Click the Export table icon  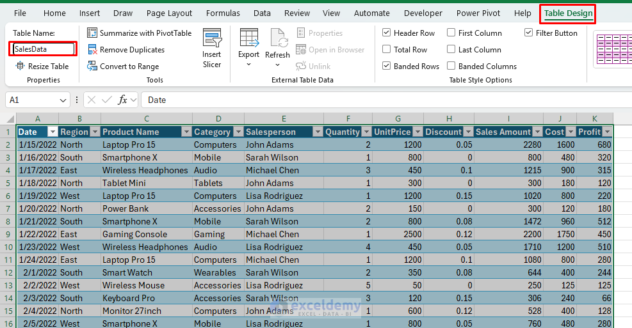pos(248,38)
